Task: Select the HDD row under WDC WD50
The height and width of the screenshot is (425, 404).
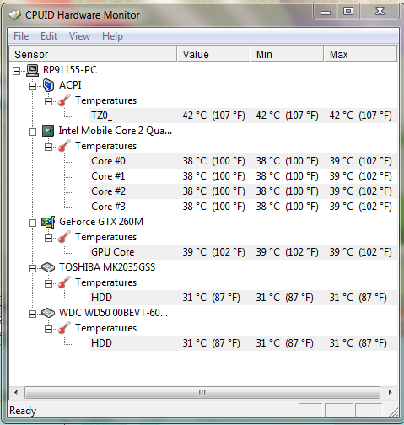Action: (243, 343)
